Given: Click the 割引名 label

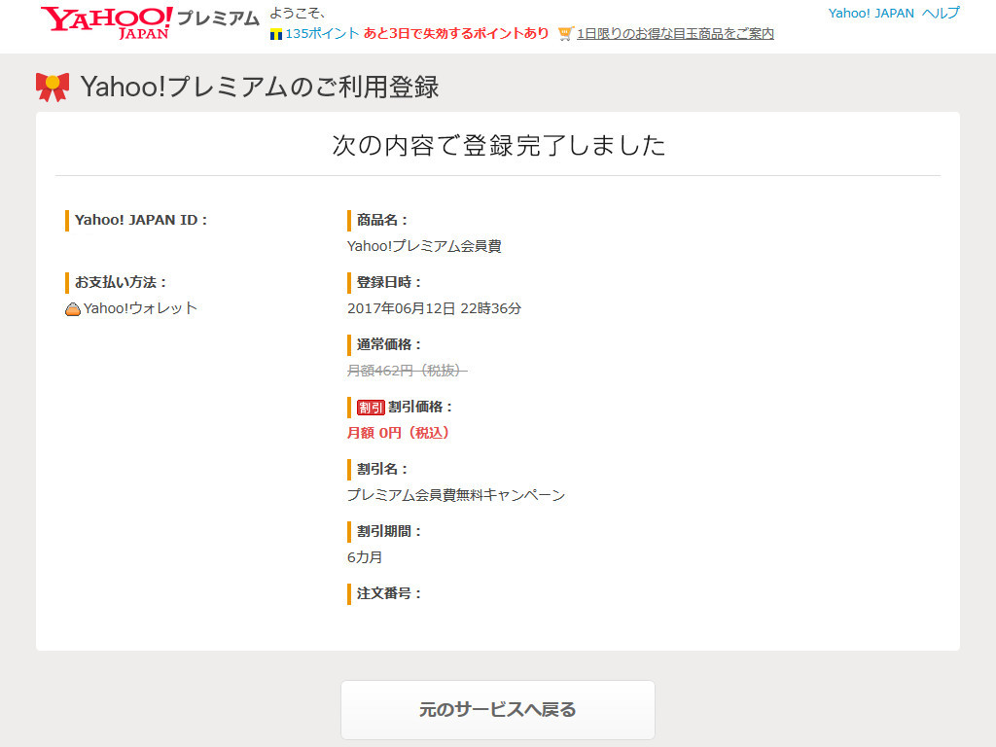Looking at the screenshot, I should (x=381, y=469).
